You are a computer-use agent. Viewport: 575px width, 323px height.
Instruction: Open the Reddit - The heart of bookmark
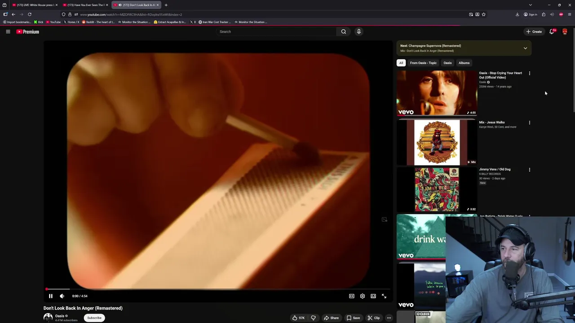coord(98,22)
